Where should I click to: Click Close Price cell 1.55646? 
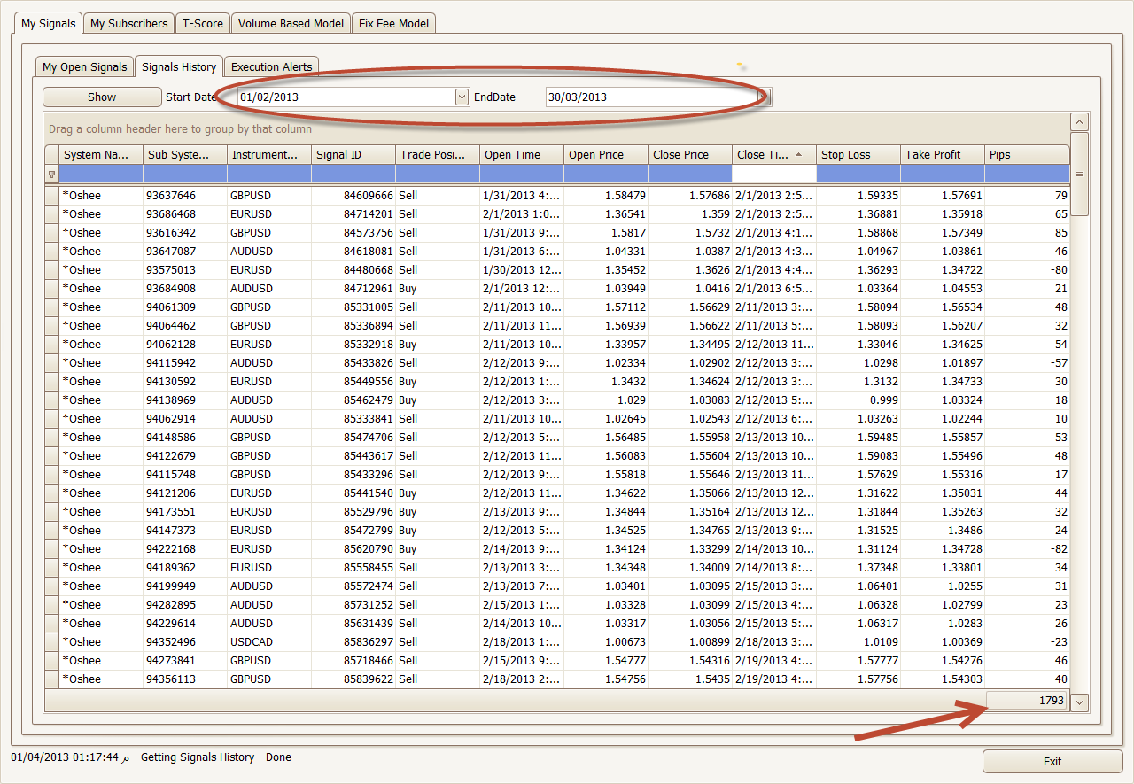tap(690, 474)
